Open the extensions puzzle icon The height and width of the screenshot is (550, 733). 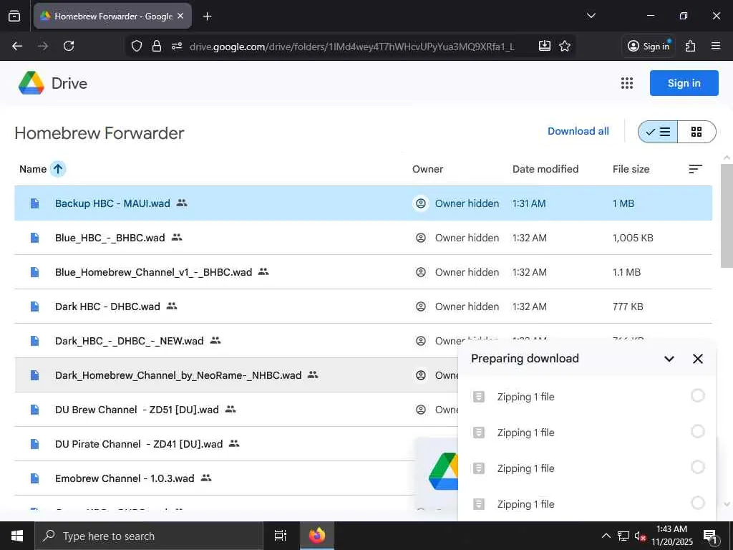click(x=690, y=46)
